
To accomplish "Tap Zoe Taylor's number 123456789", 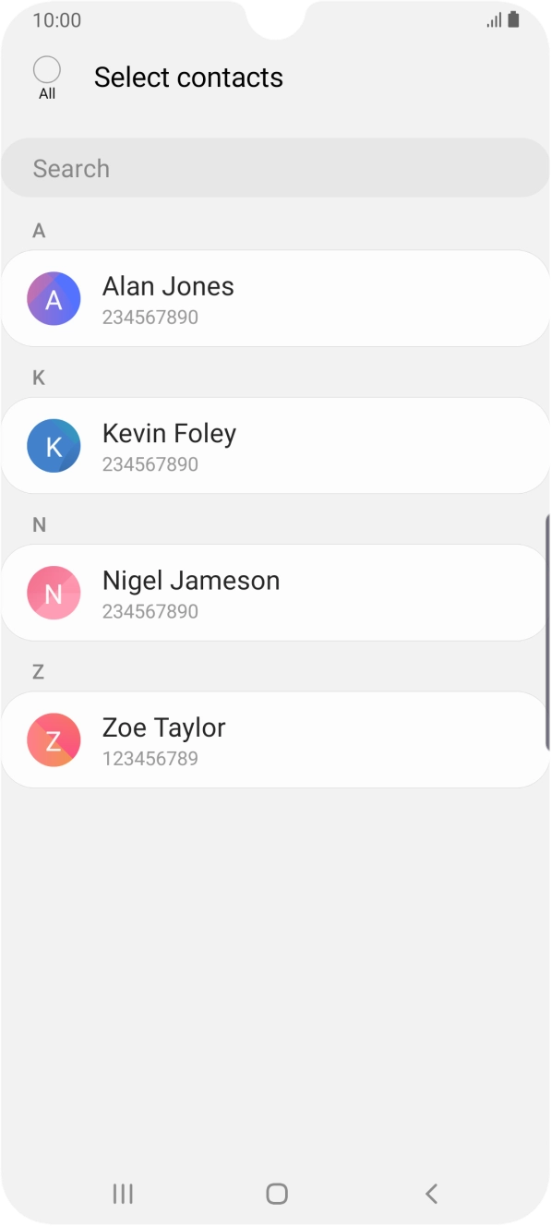I will pyautogui.click(x=150, y=759).
